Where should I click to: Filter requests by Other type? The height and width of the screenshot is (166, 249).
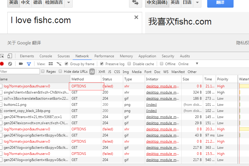click(192, 72)
